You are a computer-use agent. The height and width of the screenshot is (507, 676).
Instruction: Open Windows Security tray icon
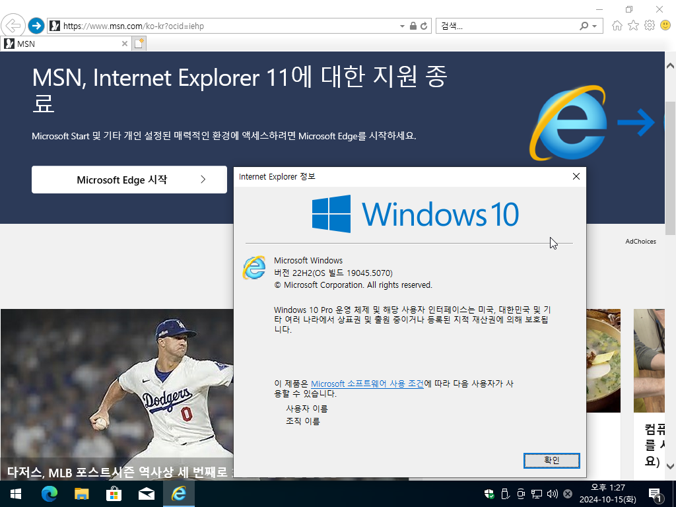pyautogui.click(x=489, y=494)
